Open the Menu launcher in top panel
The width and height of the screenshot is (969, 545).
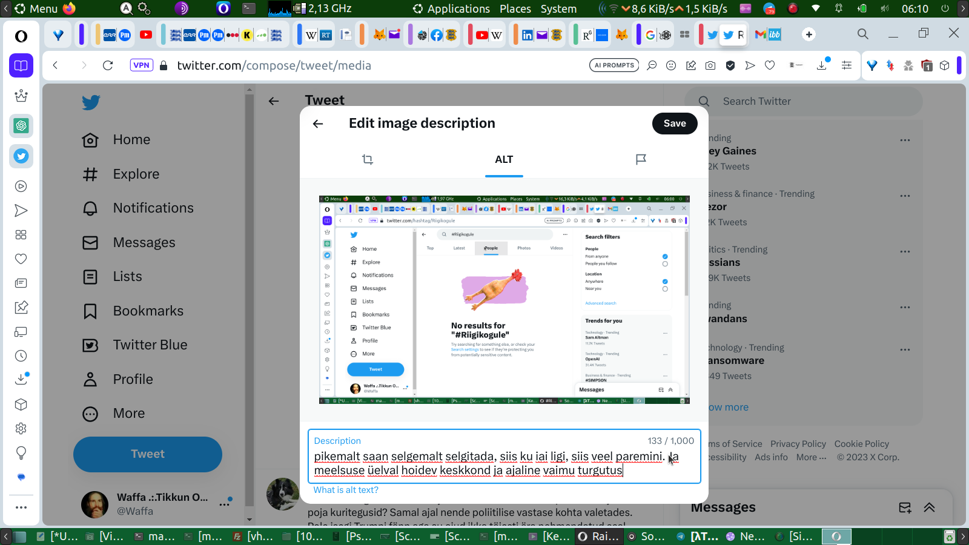(36, 8)
